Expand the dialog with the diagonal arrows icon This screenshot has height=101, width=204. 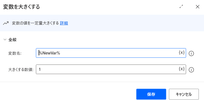pyautogui.click(x=181, y=7)
